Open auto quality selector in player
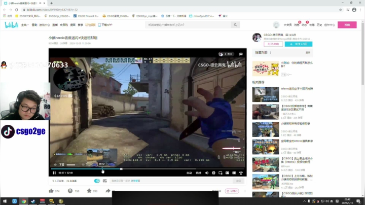This screenshot has height=205, width=365. (x=189, y=173)
